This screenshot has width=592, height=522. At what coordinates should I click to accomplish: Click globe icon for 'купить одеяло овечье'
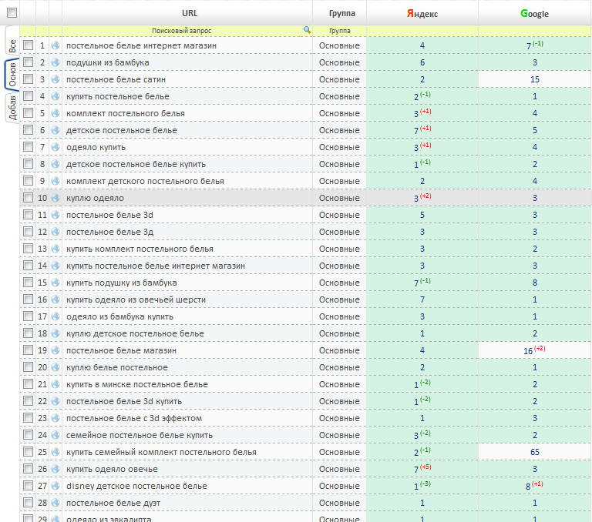[x=55, y=469]
